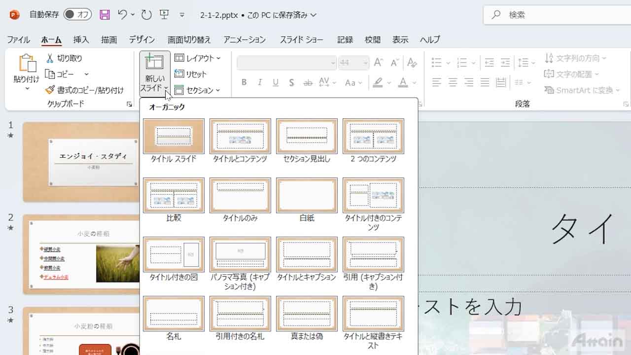This screenshot has width=631, height=355.
Task: Apply strikethrough formatting
Action: (308, 82)
